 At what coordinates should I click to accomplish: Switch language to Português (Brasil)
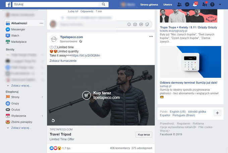pos(184,115)
